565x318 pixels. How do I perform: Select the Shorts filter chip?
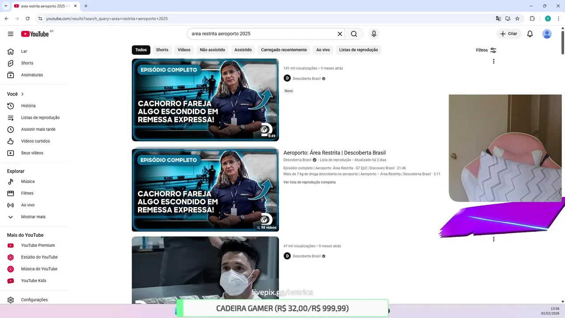[x=162, y=50]
